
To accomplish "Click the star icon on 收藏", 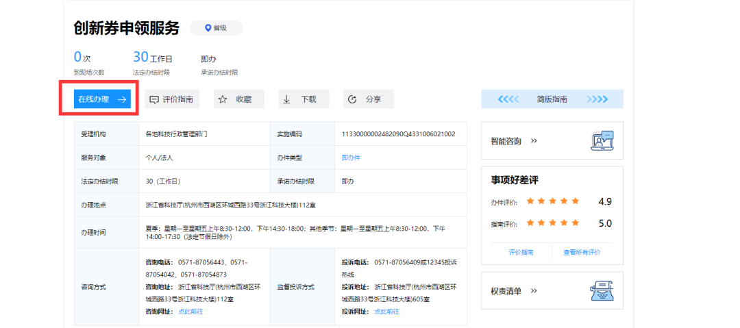I will [223, 99].
